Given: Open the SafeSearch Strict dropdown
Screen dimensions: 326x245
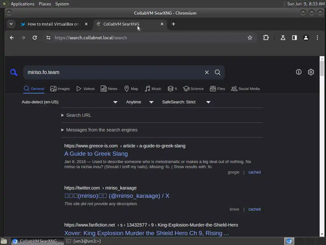Looking at the screenshot, I should [x=186, y=102].
